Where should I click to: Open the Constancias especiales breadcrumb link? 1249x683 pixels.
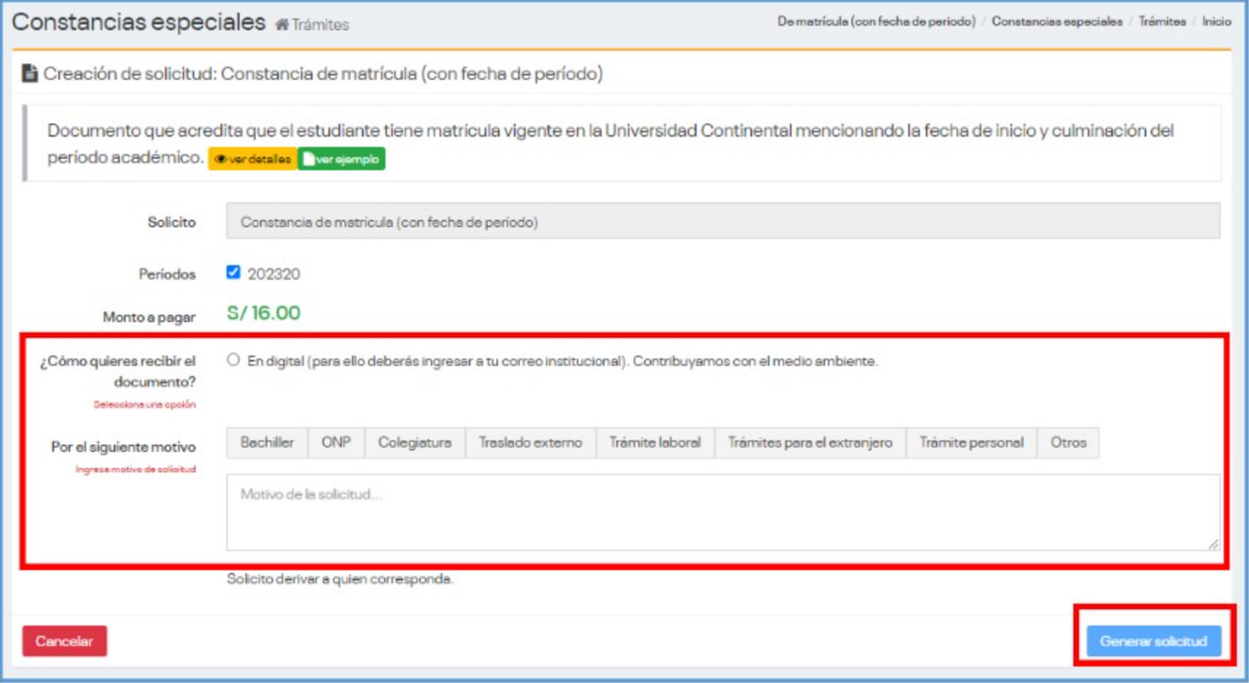tap(1057, 21)
